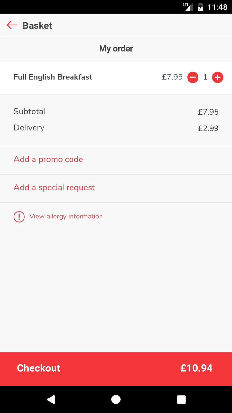Viewport: 232px width, 413px height.
Task: Open the View allergy information link
Action: (66, 216)
